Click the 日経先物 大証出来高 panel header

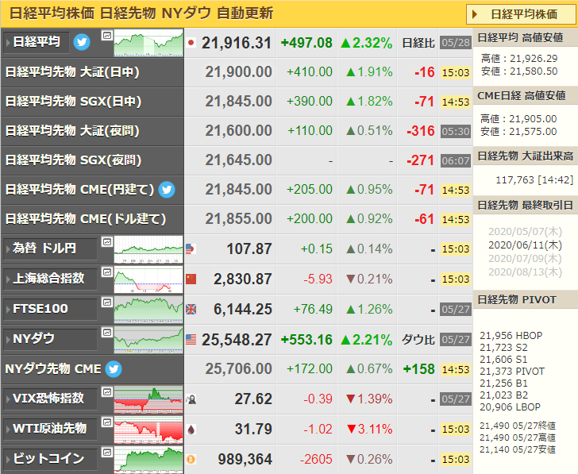pyautogui.click(x=526, y=156)
